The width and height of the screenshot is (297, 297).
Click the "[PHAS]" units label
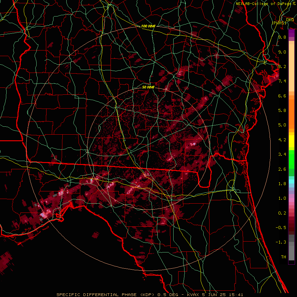click(x=279, y=23)
